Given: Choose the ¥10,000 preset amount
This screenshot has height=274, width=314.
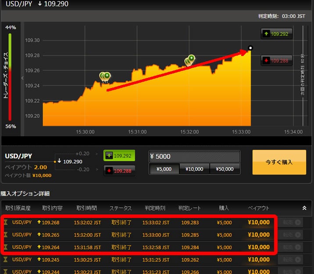Looking at the screenshot, I should 194,169.
